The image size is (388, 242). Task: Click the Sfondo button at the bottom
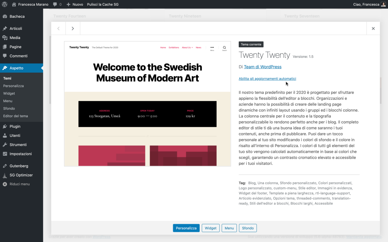(x=248, y=228)
